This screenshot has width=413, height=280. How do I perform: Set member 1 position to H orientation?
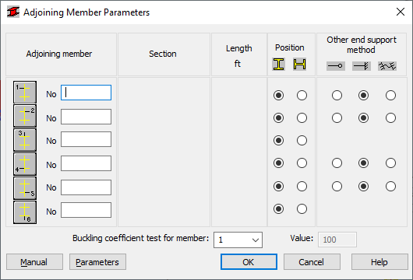click(302, 95)
